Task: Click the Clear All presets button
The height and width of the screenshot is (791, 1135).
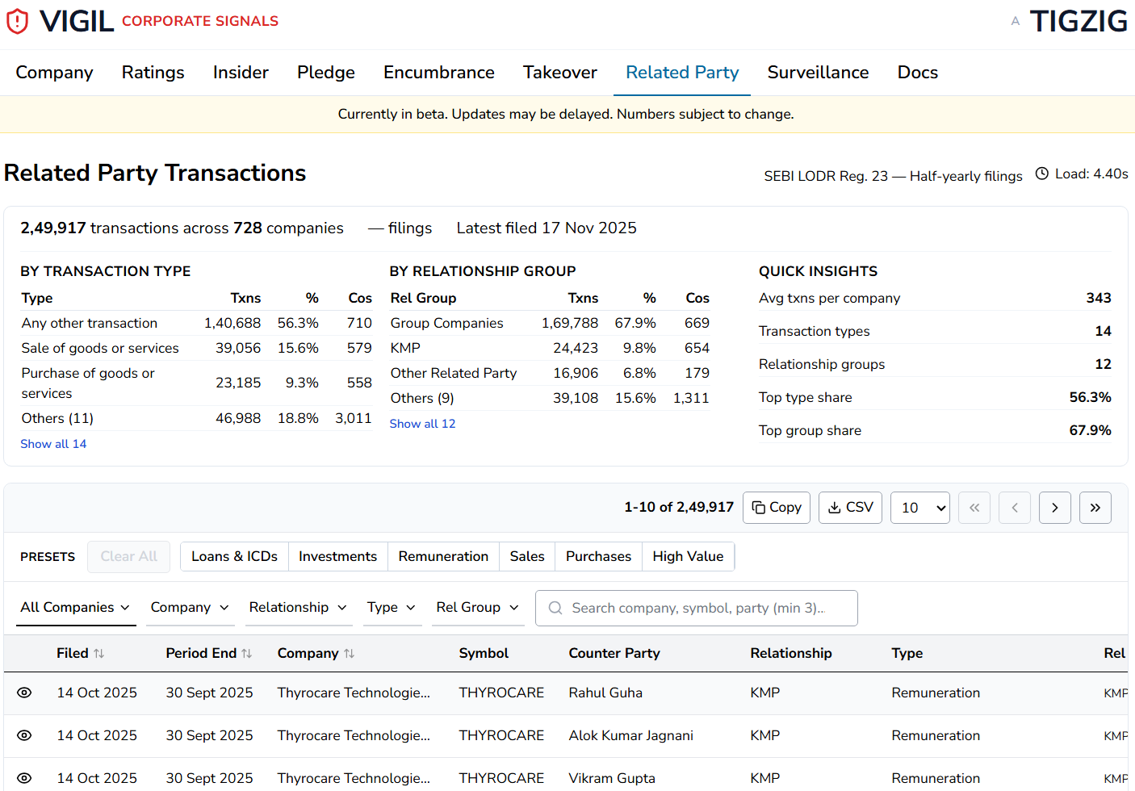Action: point(129,557)
